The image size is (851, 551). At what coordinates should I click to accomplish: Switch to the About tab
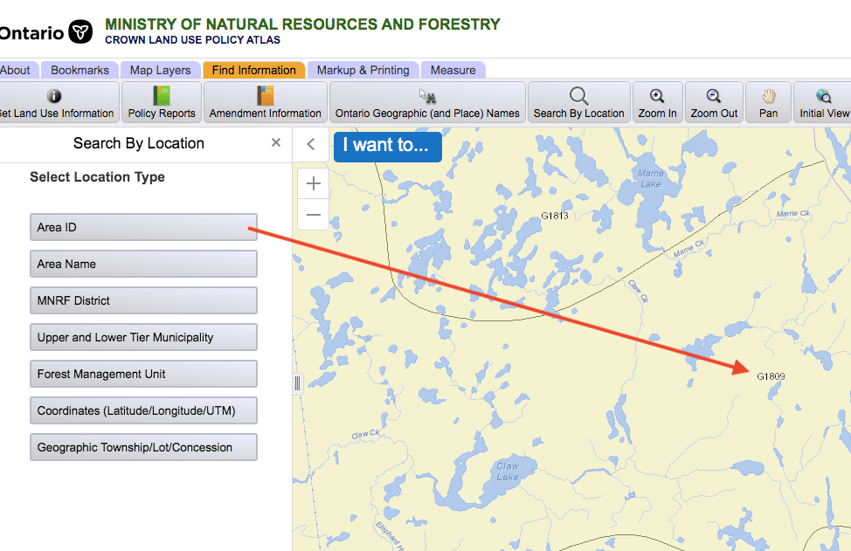pyautogui.click(x=17, y=70)
